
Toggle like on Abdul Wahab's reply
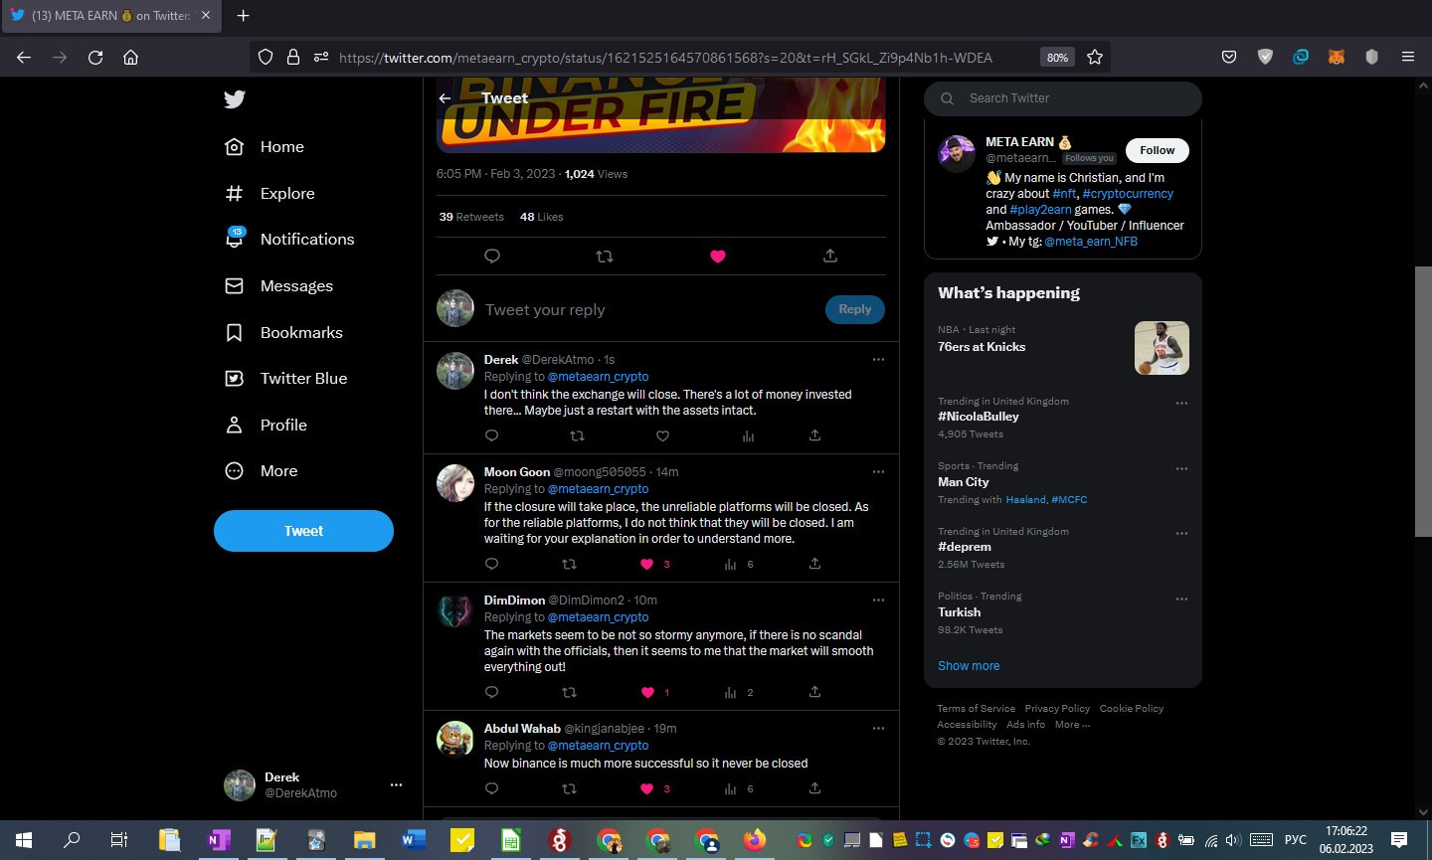click(x=646, y=788)
